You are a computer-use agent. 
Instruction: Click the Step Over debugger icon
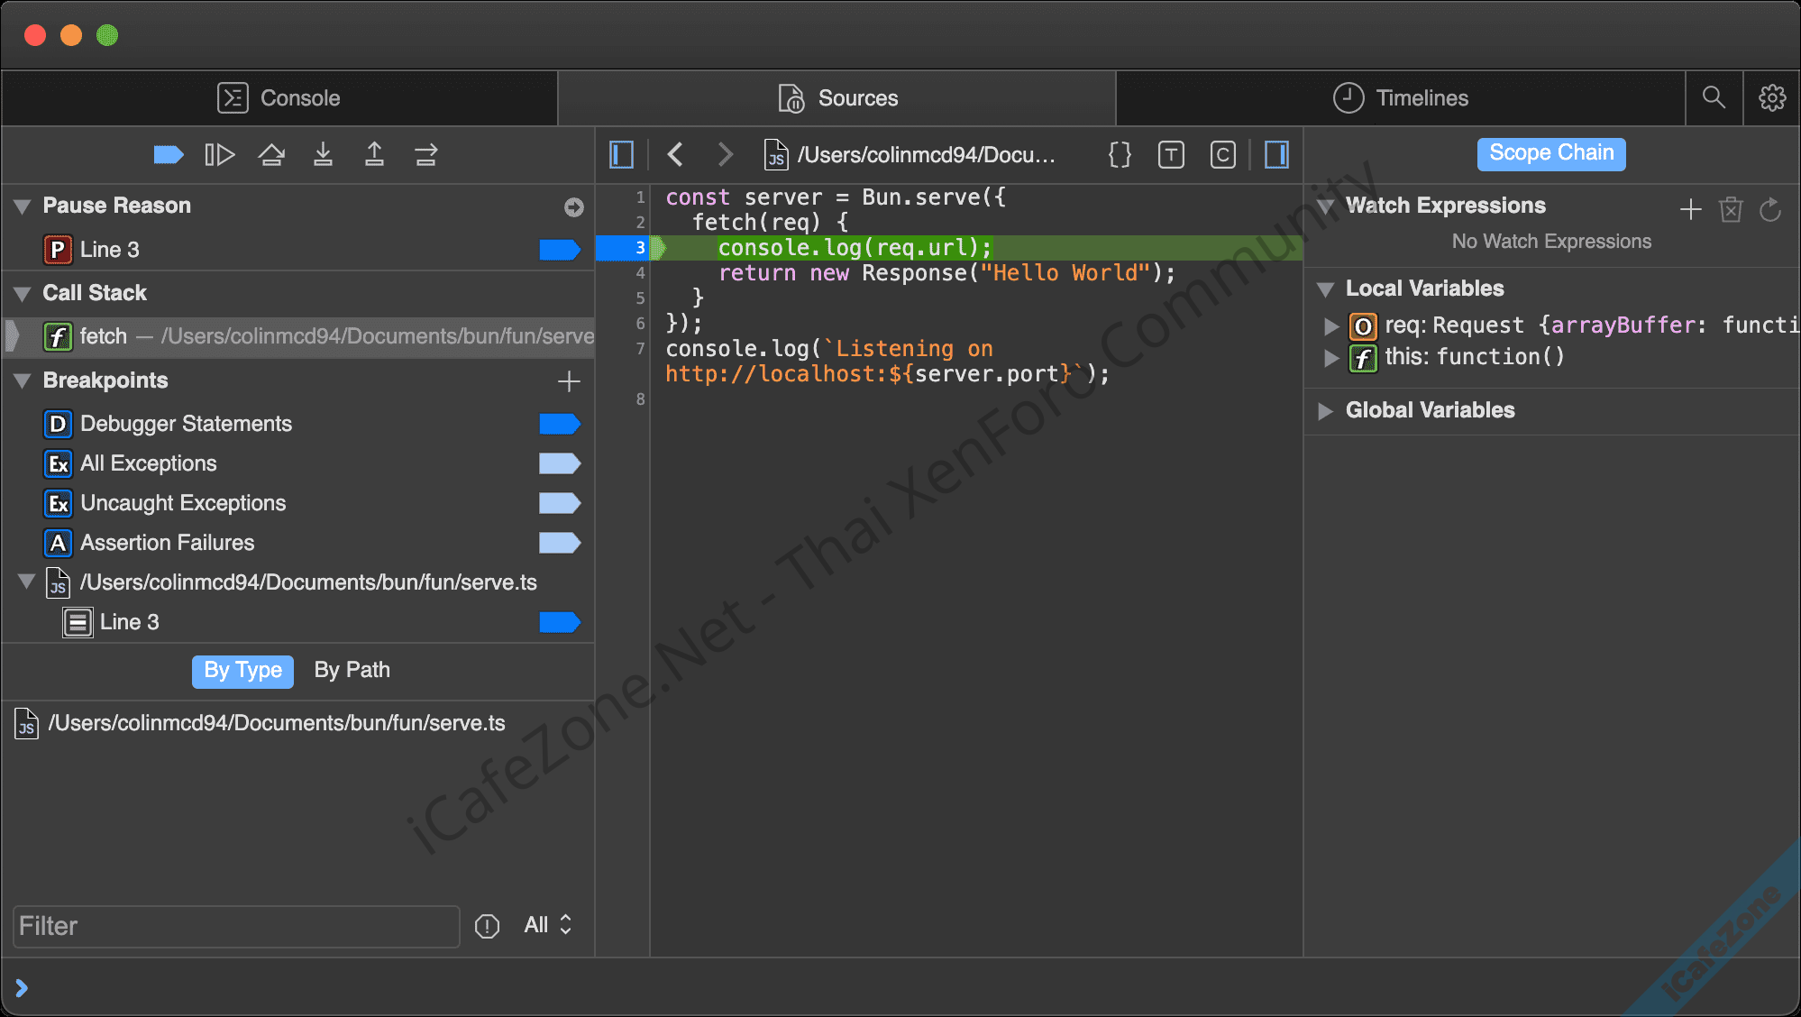click(271, 155)
